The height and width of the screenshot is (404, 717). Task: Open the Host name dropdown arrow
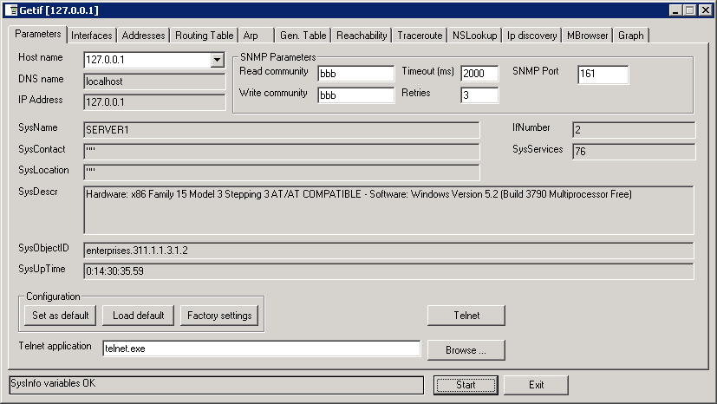(x=218, y=60)
